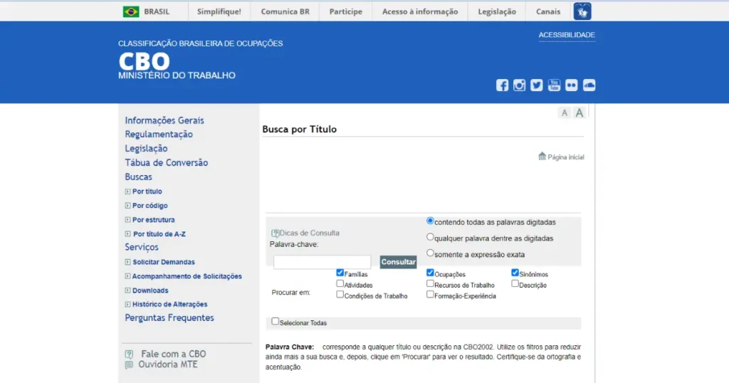Click the 'Dicas de Consulta' text link
This screenshot has height=383, width=729.
309,233
